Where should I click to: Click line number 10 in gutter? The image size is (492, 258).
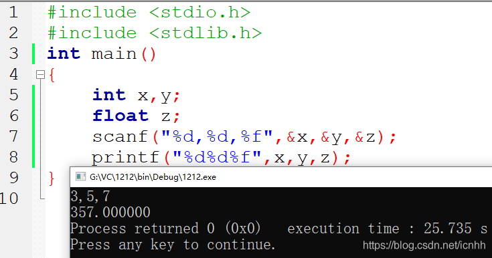[9, 199]
